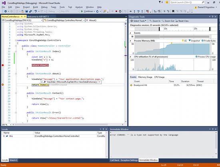Open the Analyze menu
Viewport: 220px width, 167px height.
(79, 7)
